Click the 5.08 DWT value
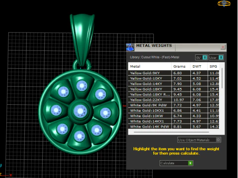Image resolution: width=238 pixels, height=178 pixels. click(197, 84)
